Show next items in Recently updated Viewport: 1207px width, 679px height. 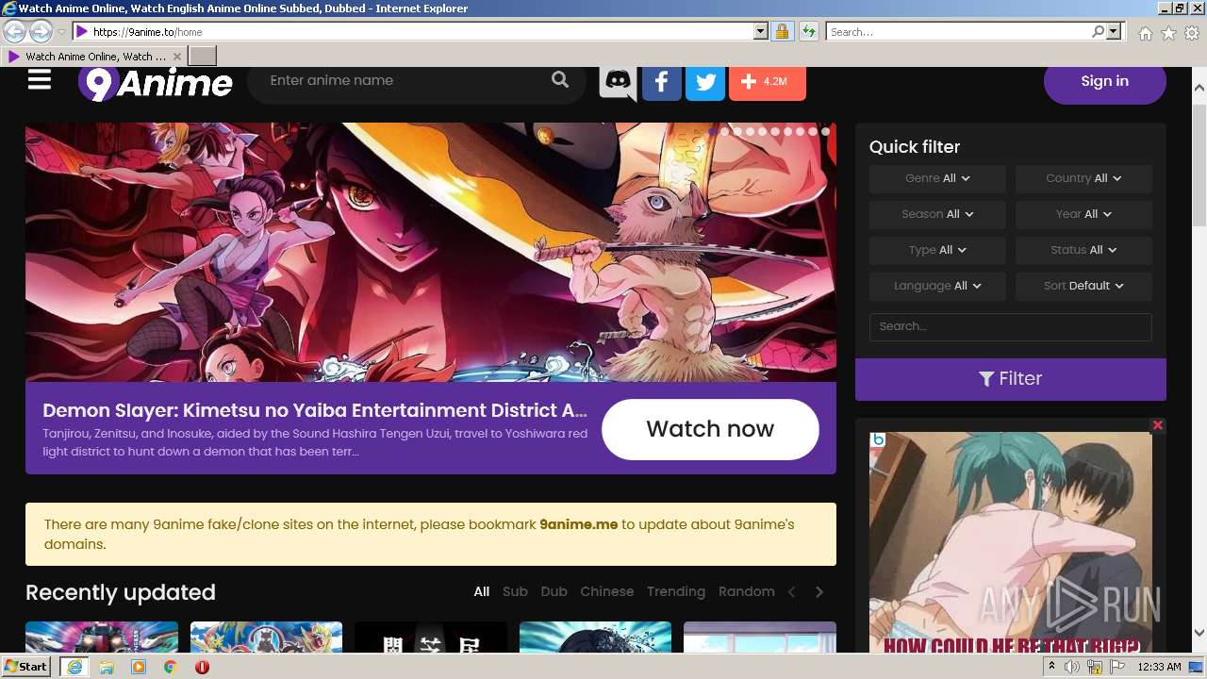[x=819, y=591]
